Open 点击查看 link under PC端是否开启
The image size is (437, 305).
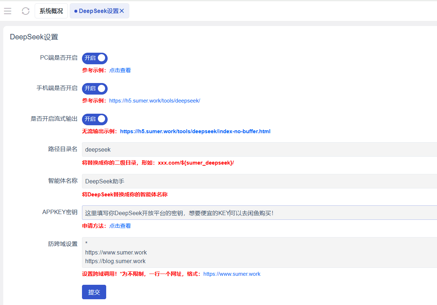120,70
